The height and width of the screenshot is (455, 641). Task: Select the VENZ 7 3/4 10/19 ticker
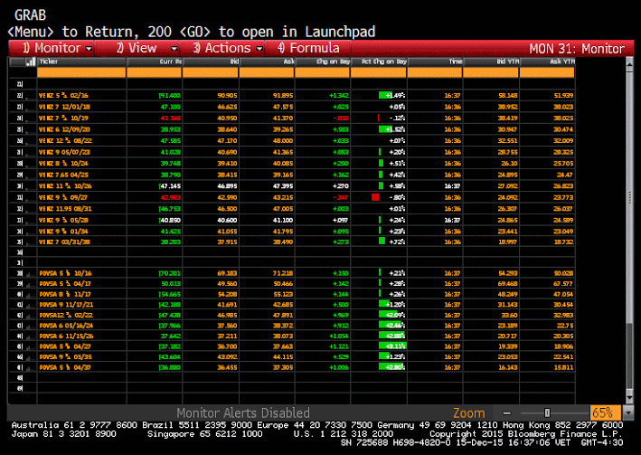click(63, 118)
